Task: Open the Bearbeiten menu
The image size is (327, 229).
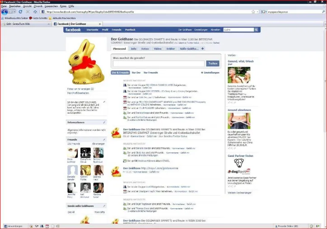Action: [15, 6]
